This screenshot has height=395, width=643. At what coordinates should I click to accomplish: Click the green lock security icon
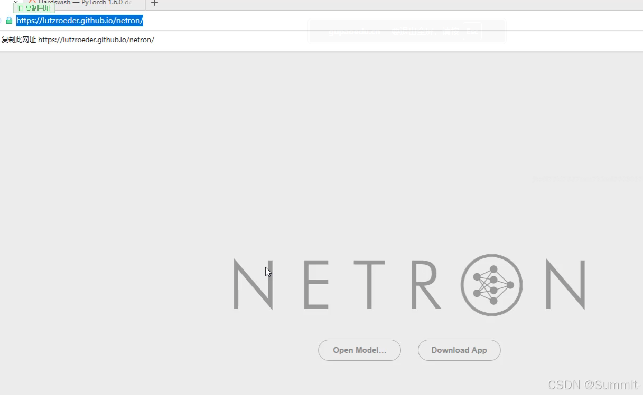coord(9,21)
